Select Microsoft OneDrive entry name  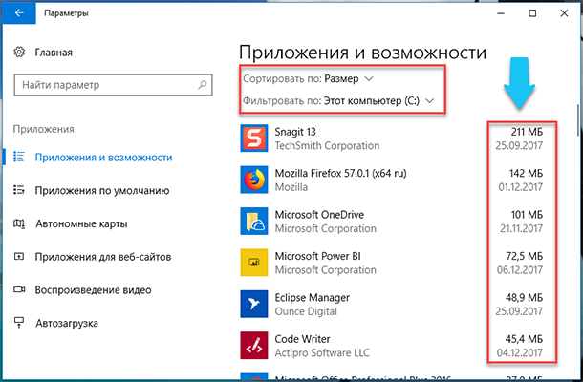(319, 215)
